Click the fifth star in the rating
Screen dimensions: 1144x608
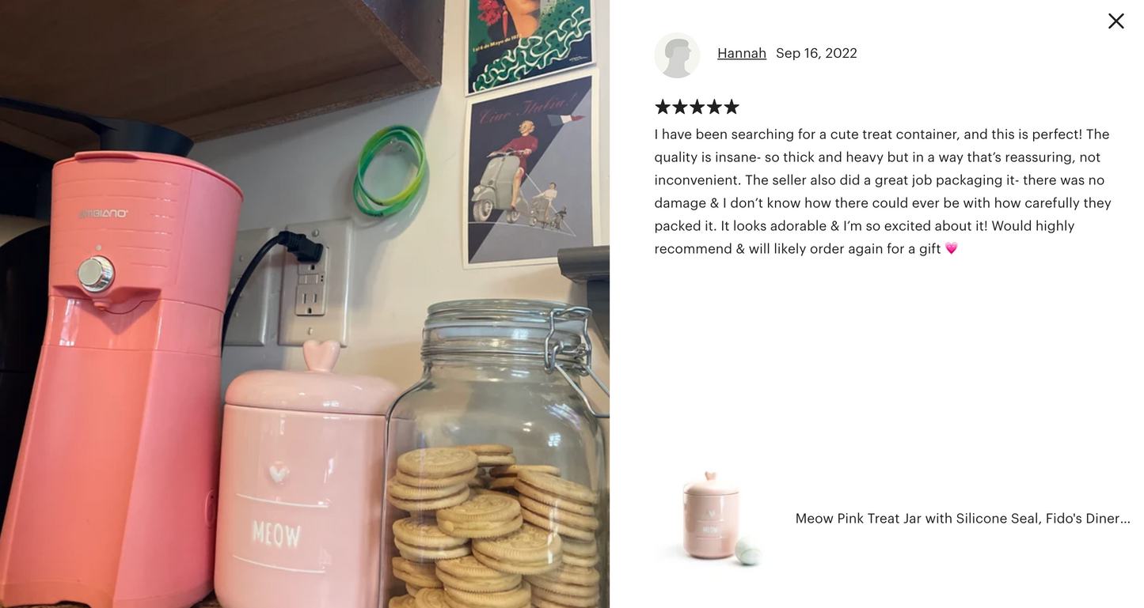732,107
